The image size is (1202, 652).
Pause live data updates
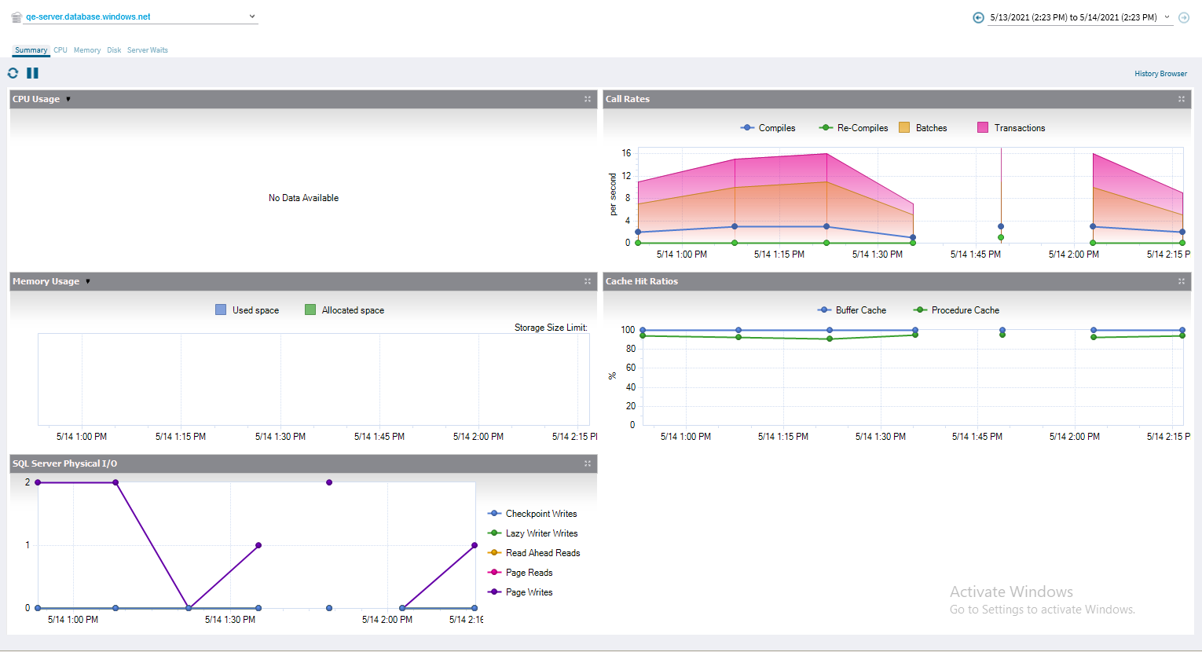[32, 73]
